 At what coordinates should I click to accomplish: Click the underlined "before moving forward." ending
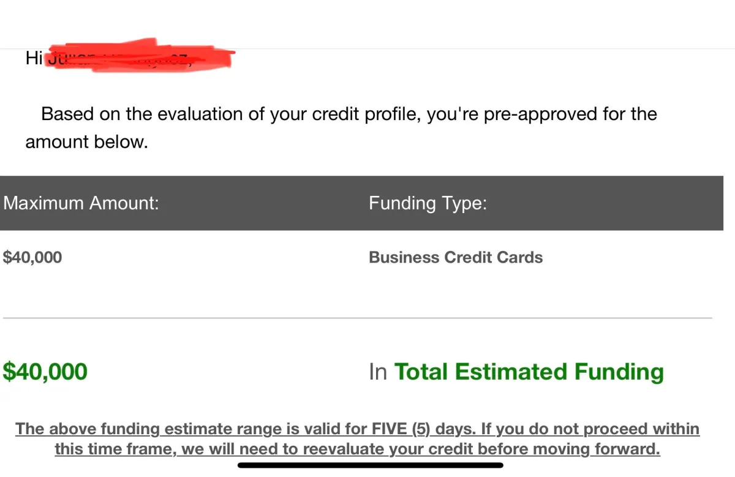(x=569, y=449)
